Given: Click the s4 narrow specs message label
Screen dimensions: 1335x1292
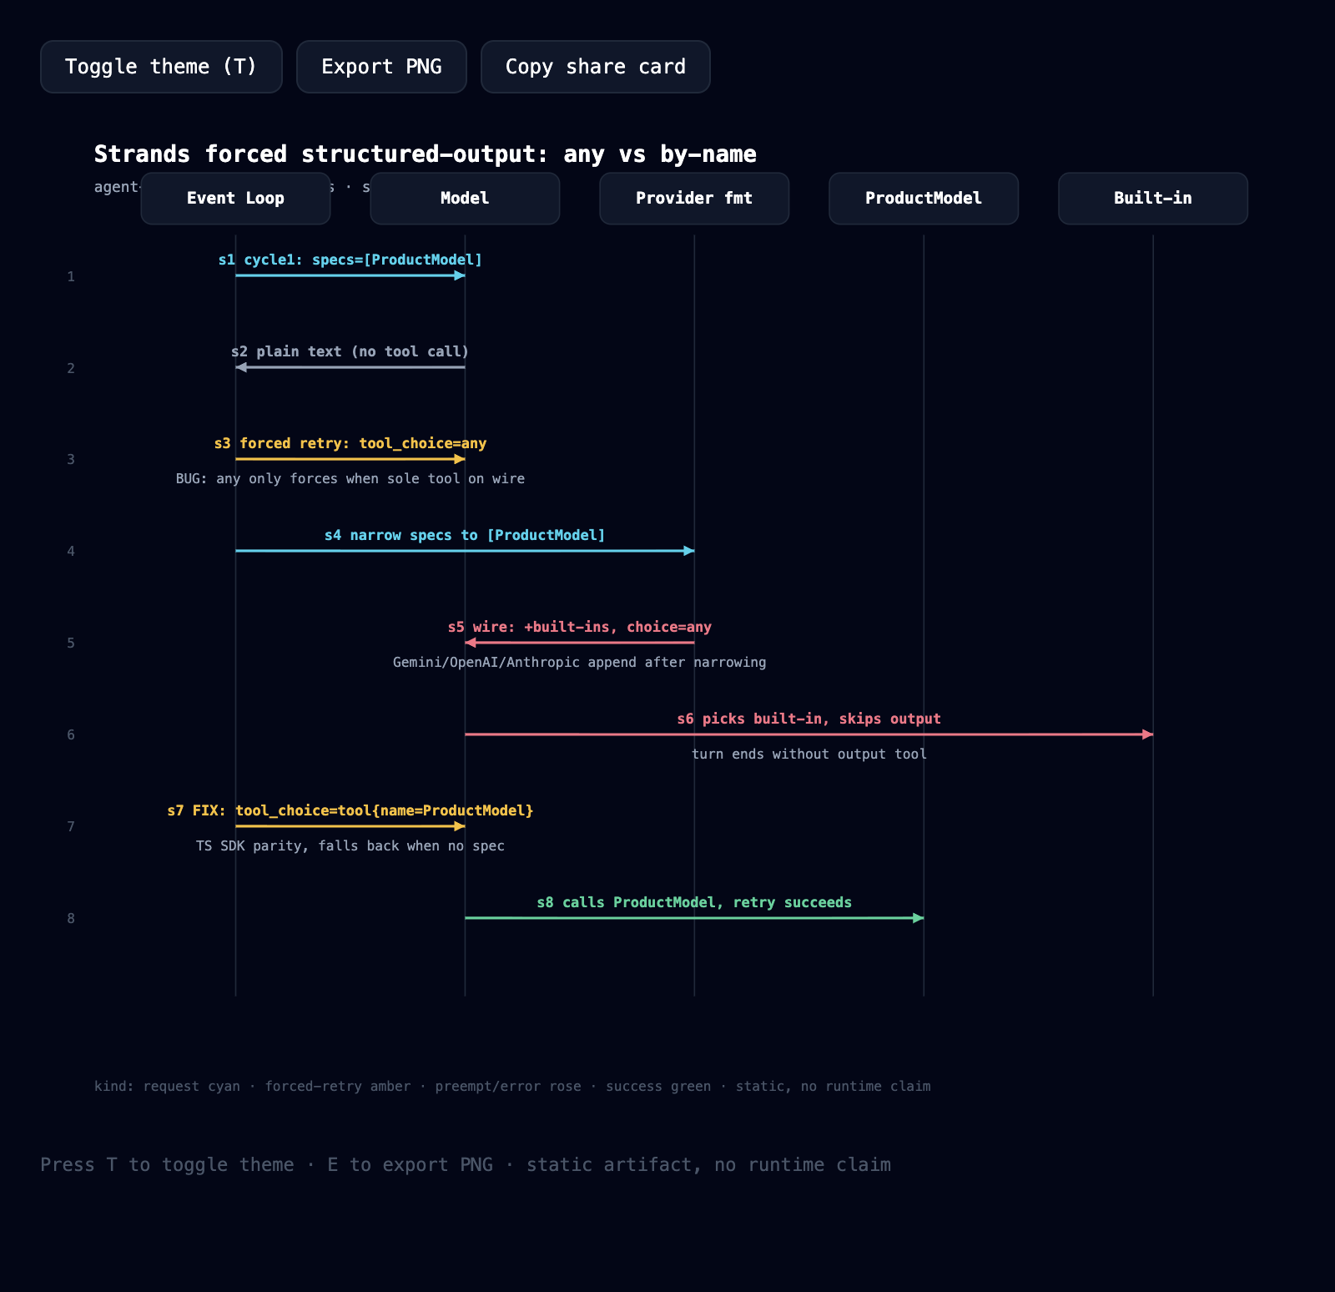Looking at the screenshot, I should pos(465,535).
